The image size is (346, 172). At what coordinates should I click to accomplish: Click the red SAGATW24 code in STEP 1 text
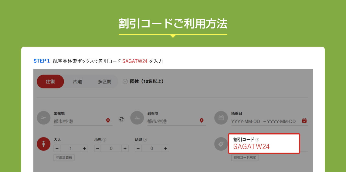[135, 61]
